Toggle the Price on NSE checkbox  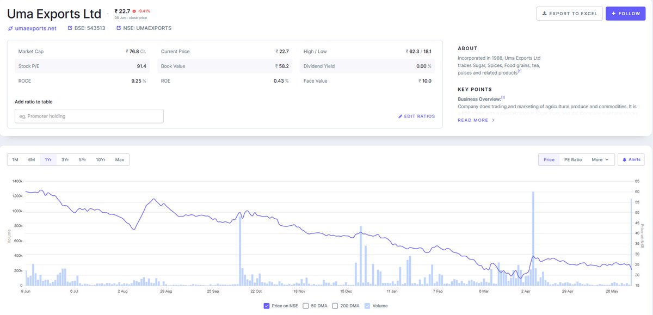tap(266, 306)
